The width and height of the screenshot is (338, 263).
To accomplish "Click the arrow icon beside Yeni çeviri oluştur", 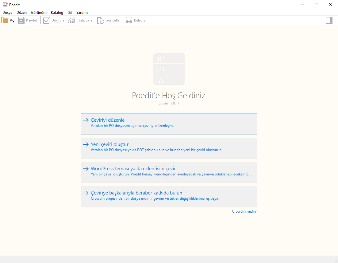I will click(86, 144).
